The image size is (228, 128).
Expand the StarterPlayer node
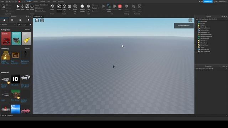tap(196, 45)
